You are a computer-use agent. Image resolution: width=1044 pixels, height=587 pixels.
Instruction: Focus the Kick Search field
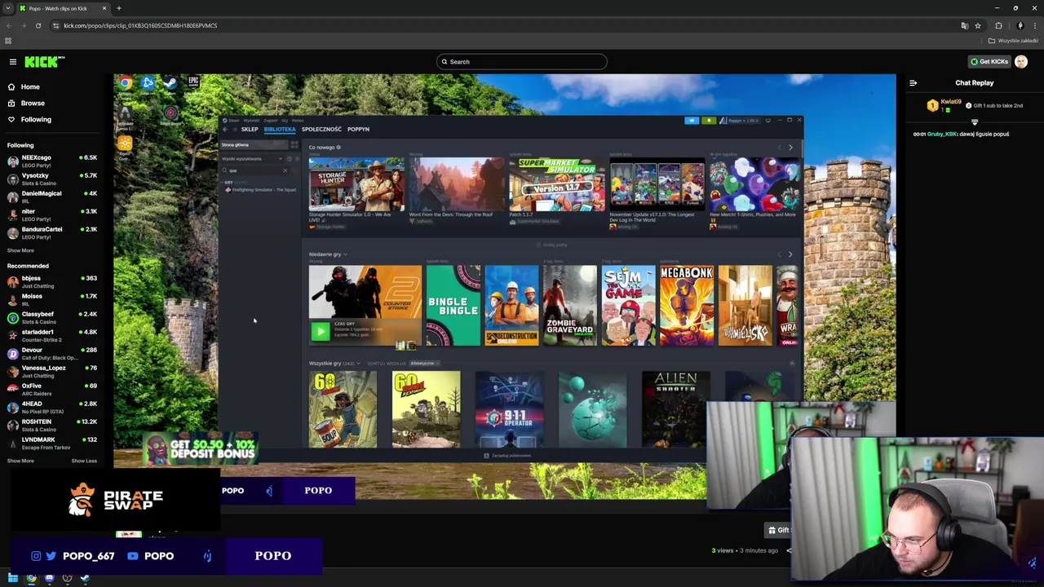click(522, 62)
